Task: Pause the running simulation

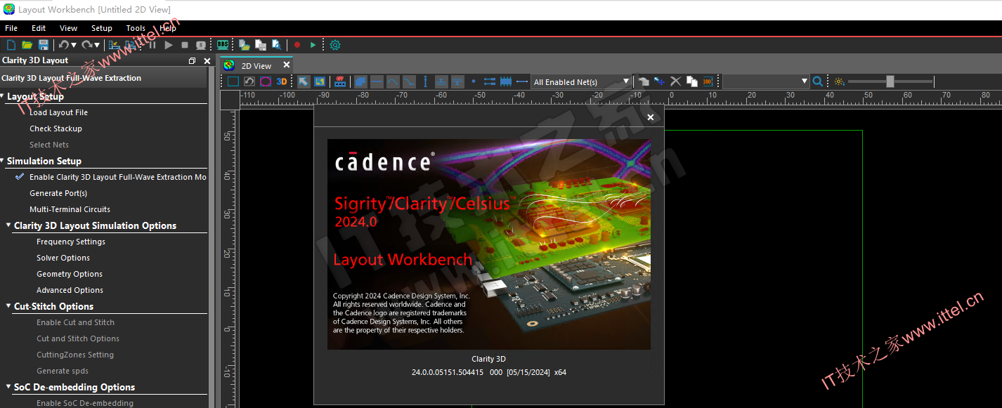Action: click(152, 45)
